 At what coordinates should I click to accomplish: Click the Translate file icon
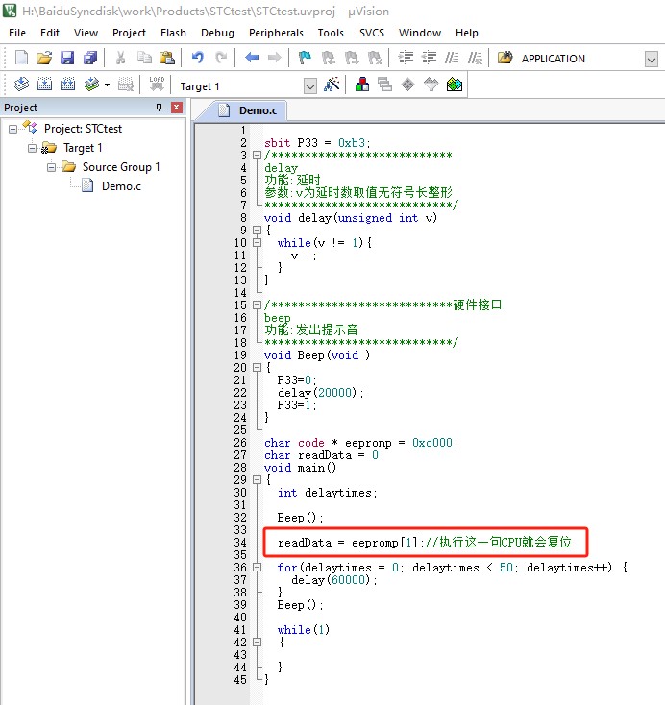click(x=21, y=85)
